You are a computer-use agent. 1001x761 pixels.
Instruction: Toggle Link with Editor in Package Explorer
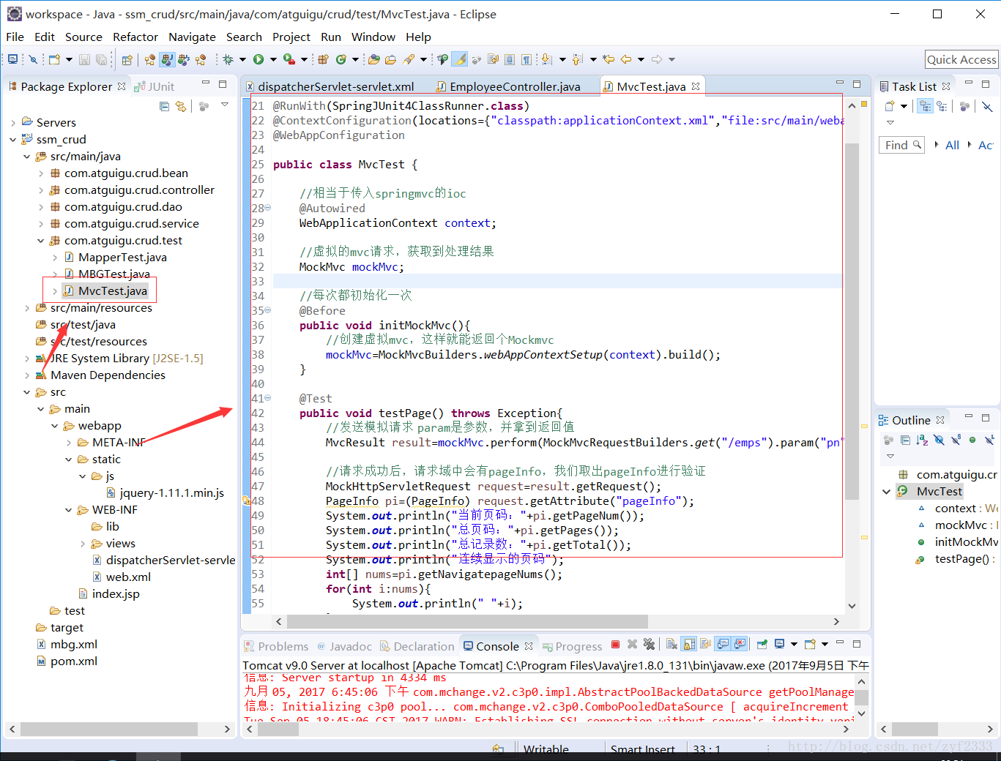coord(181,106)
